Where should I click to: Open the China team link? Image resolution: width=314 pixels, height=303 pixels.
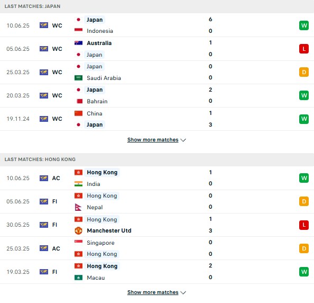[x=95, y=113]
